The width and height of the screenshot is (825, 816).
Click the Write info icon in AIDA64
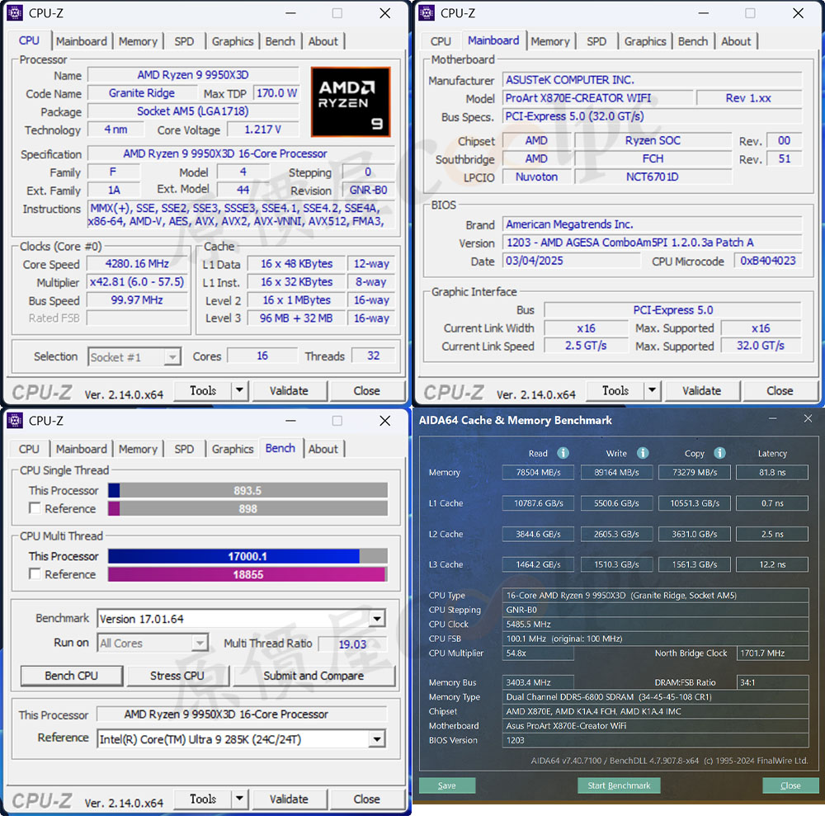point(643,453)
